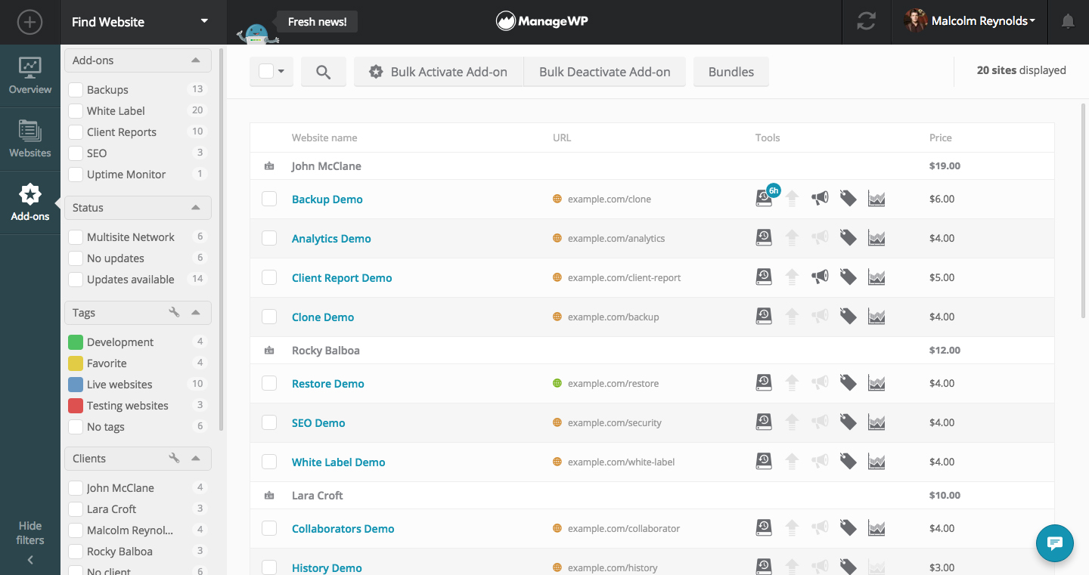Click backup icon for Backup Demo row
The width and height of the screenshot is (1089, 575).
pos(764,199)
